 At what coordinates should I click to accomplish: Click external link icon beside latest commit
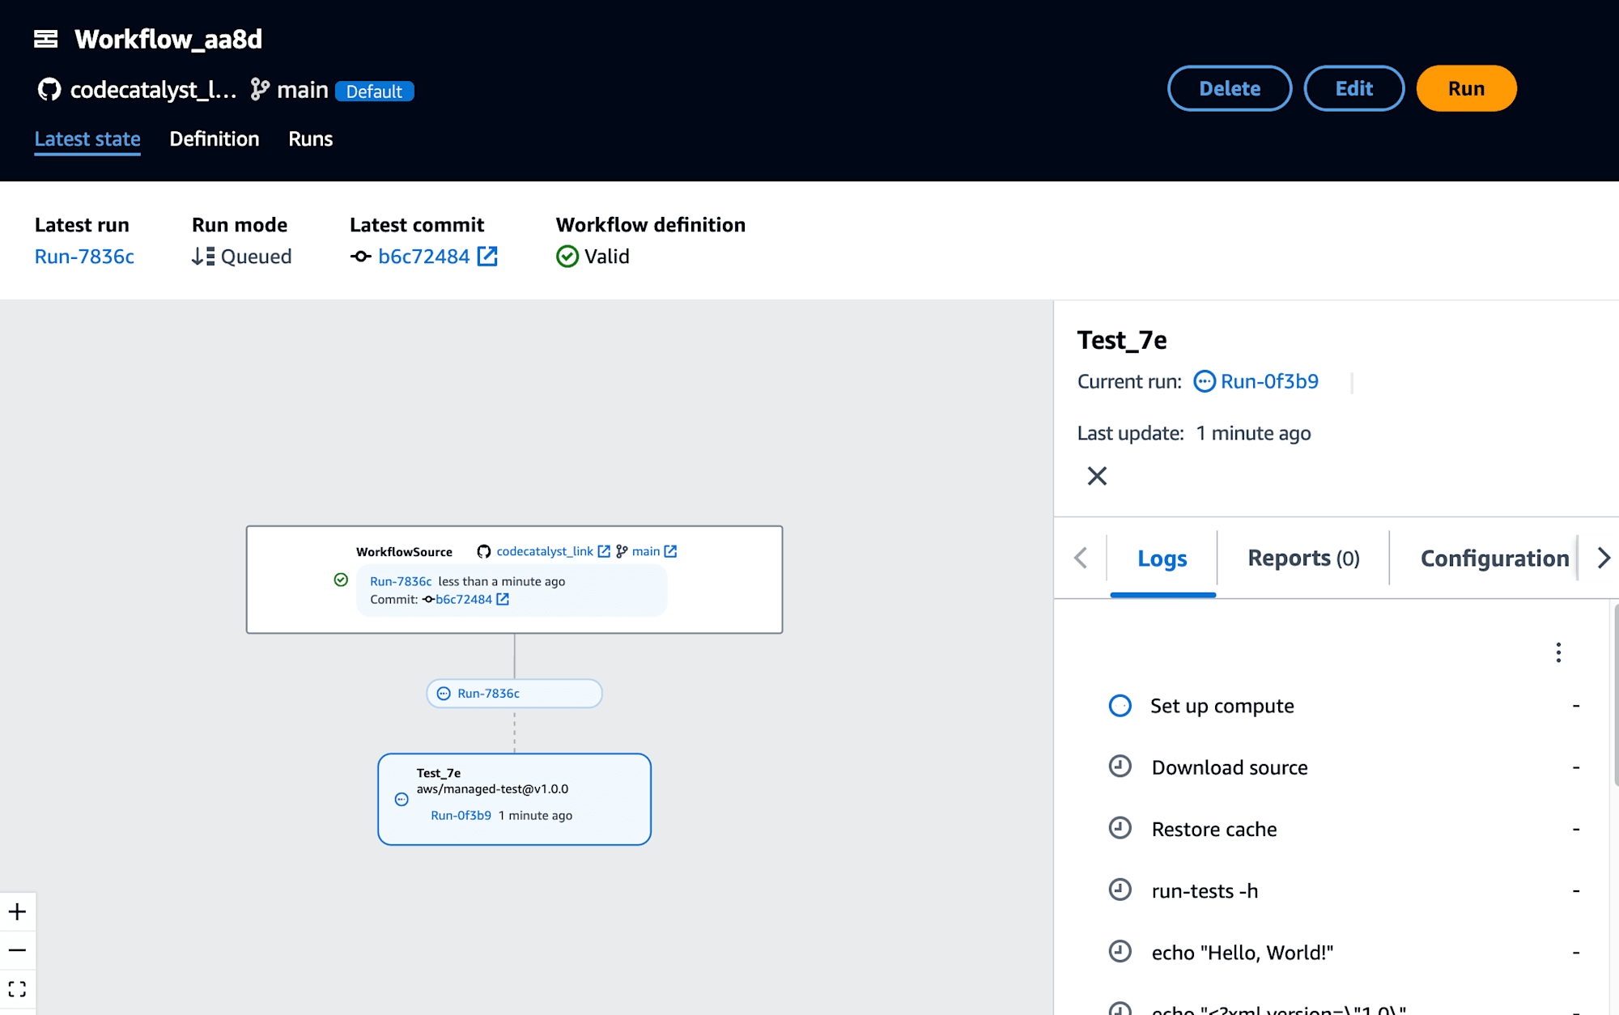pos(487,256)
